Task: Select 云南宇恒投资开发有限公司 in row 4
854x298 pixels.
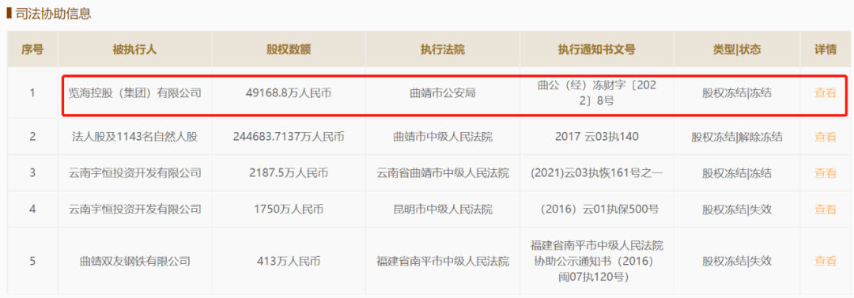Action: (134, 209)
